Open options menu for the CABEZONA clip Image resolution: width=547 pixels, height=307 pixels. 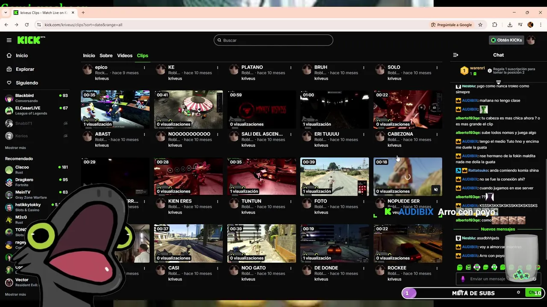(437, 134)
